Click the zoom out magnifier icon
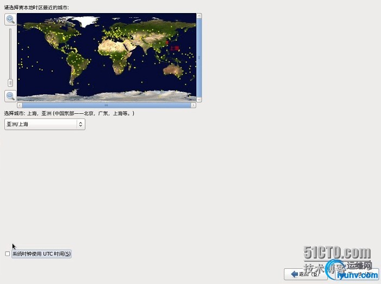Image resolution: width=381 pixels, height=284 pixels. point(10,96)
